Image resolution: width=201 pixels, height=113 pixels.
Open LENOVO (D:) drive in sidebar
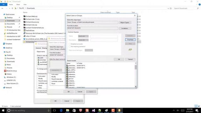11,80
